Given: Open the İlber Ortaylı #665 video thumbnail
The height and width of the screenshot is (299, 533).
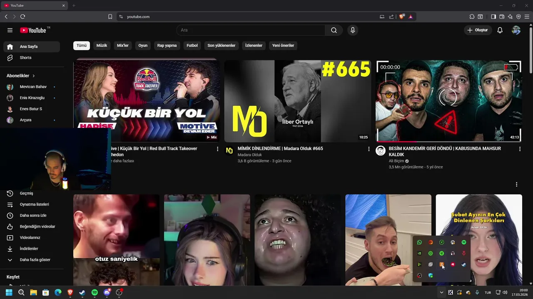Looking at the screenshot, I should click(x=298, y=101).
